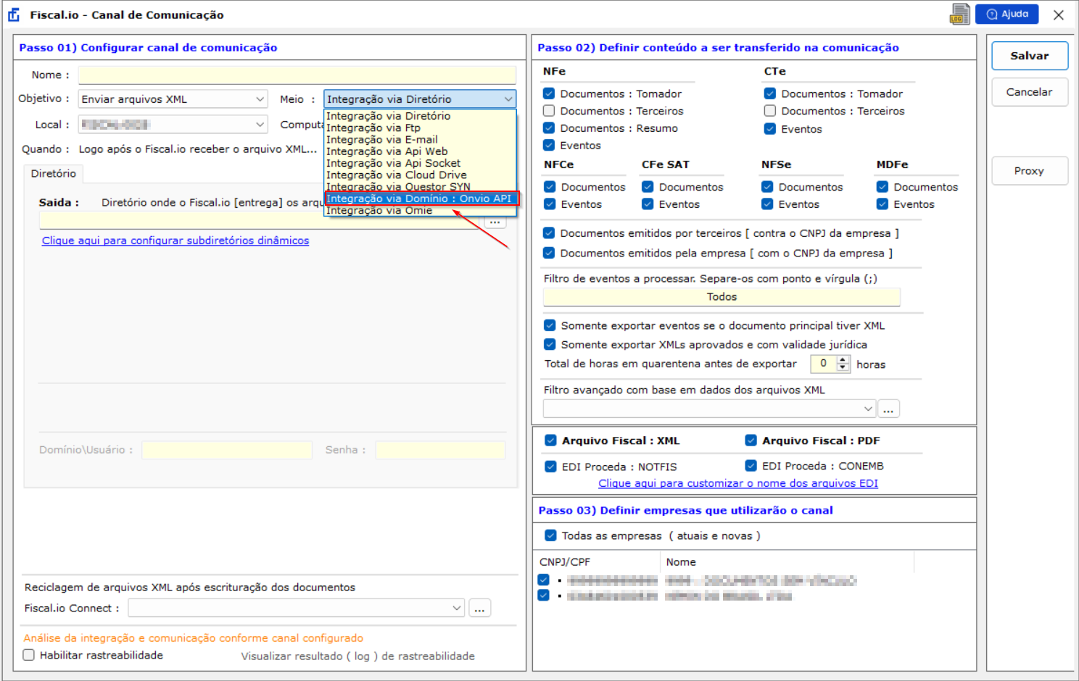Uncheck the CTe Eventos checkbox

coord(770,129)
